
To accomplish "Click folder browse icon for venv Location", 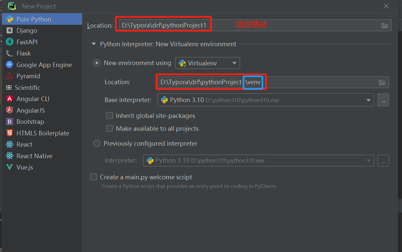I will pyautogui.click(x=382, y=82).
